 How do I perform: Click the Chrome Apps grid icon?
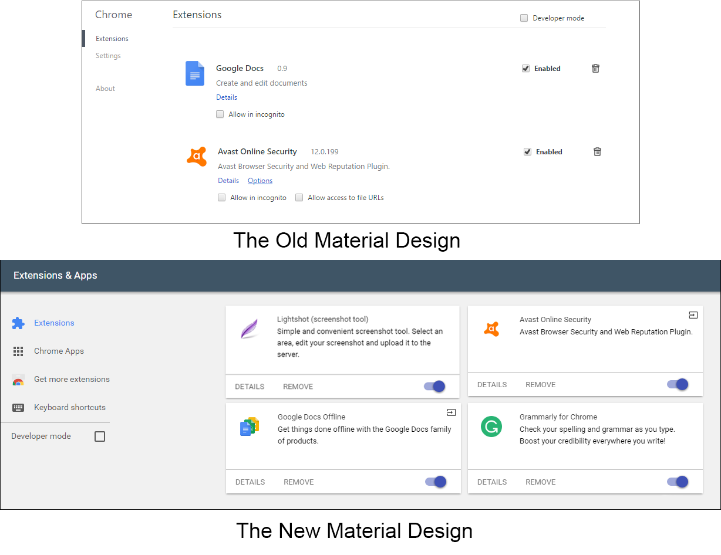coord(18,351)
